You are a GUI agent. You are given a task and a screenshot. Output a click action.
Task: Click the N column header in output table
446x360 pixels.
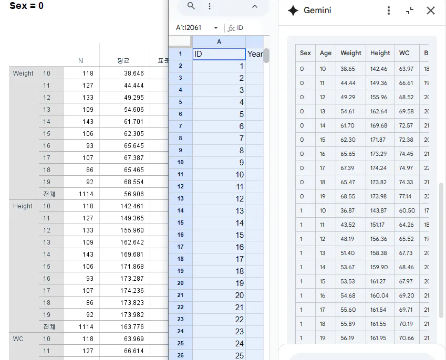click(80, 61)
